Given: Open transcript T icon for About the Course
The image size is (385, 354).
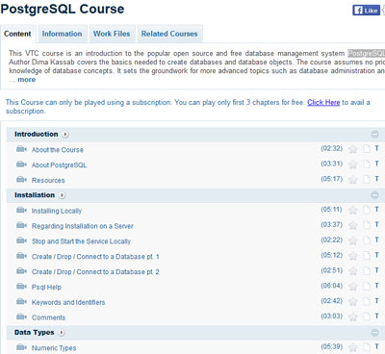Looking at the screenshot, I should 376,148.
